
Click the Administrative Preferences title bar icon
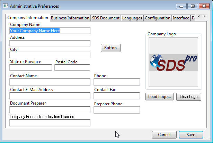point(6,6)
